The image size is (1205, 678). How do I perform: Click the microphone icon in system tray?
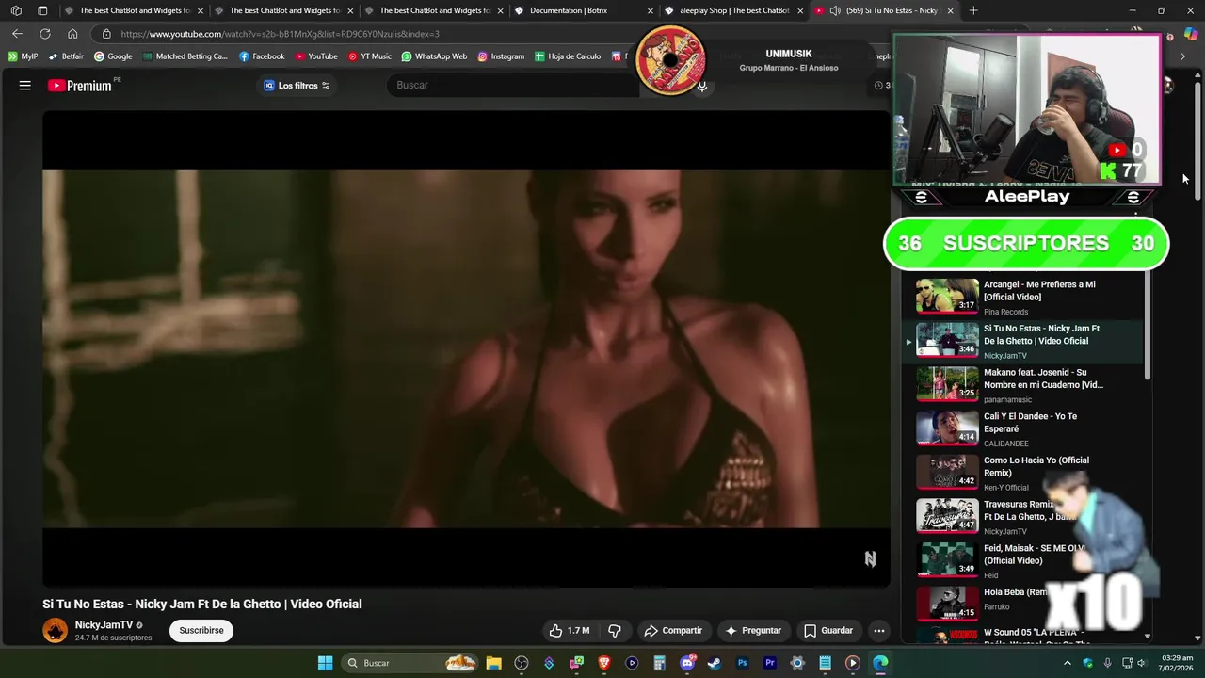(1107, 663)
